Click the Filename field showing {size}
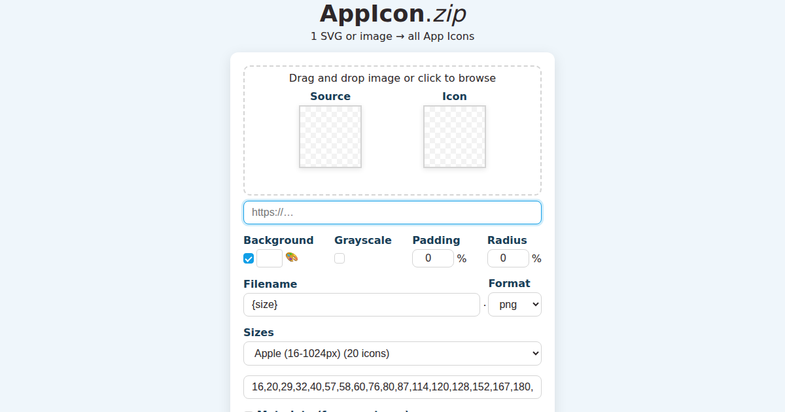 click(x=362, y=304)
